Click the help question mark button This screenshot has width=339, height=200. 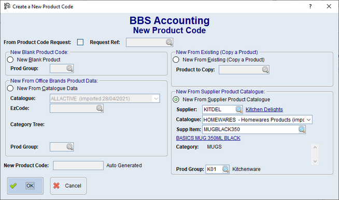(310, 7)
